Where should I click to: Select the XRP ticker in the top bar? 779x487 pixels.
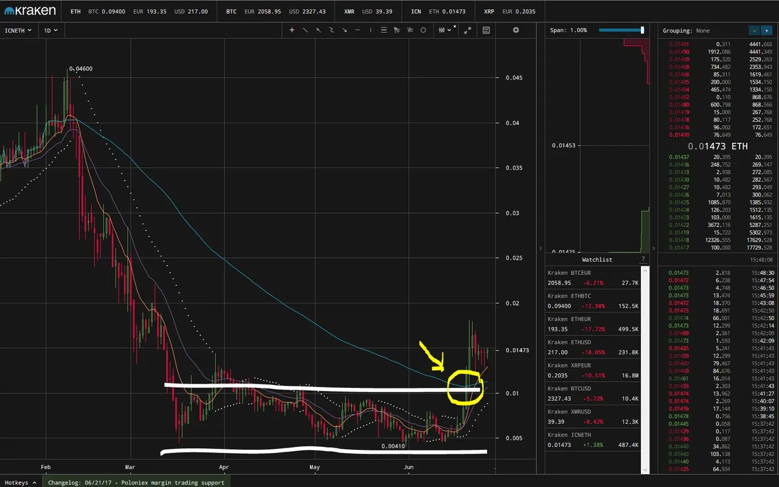click(510, 11)
